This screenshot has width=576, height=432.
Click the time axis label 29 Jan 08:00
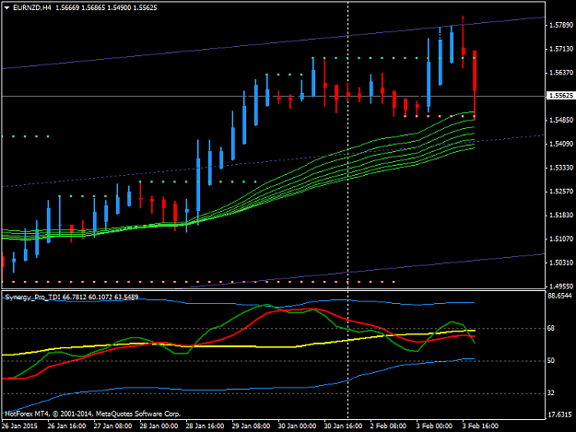tap(251, 426)
